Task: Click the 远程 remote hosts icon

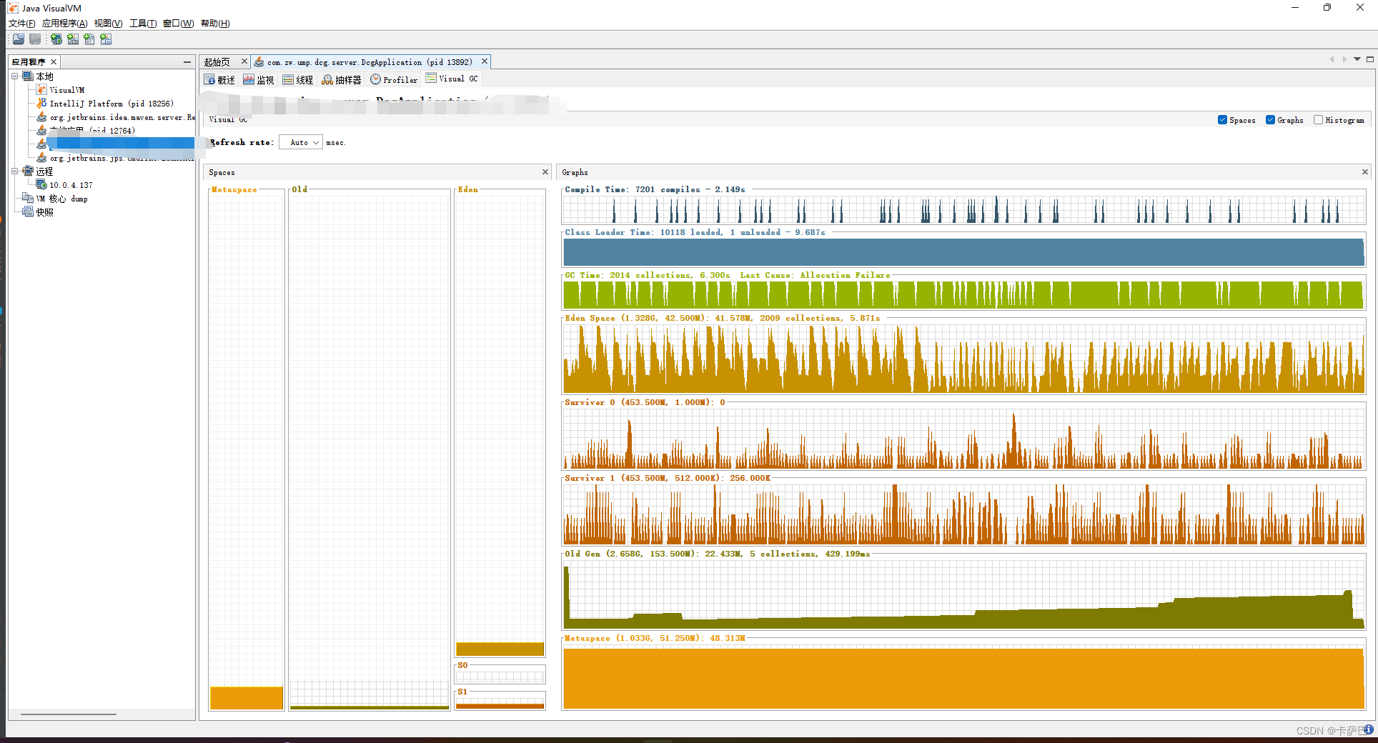Action: (x=28, y=171)
